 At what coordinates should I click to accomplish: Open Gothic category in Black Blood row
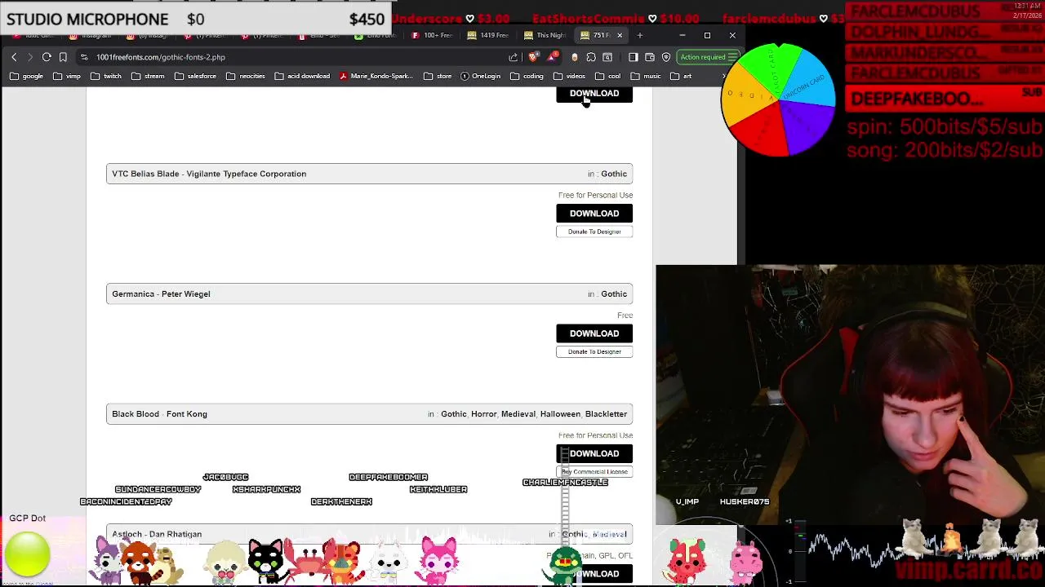click(x=454, y=414)
